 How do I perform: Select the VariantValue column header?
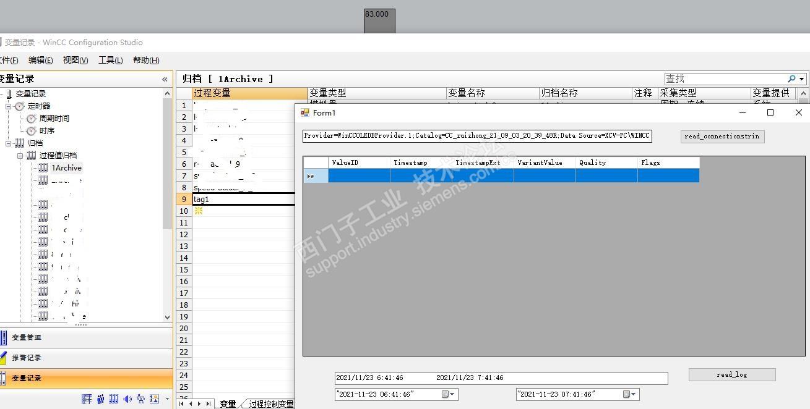pyautogui.click(x=545, y=162)
